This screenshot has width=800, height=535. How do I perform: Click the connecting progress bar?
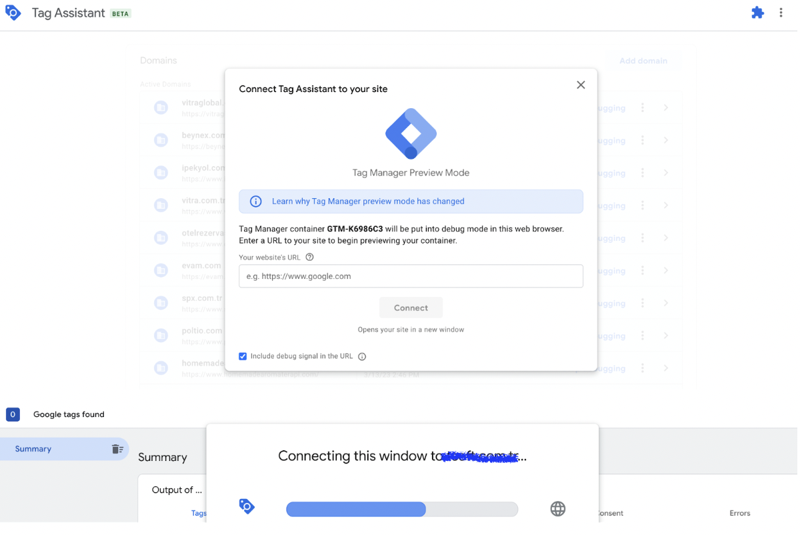click(x=402, y=509)
